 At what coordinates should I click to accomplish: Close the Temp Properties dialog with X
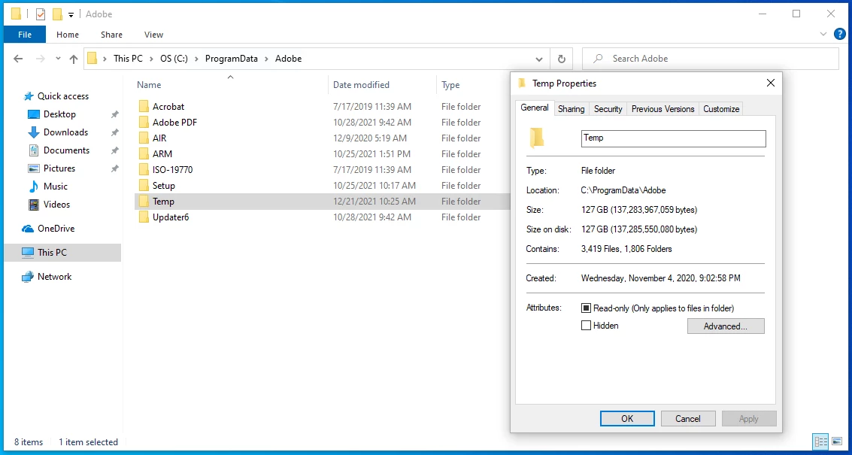[771, 83]
